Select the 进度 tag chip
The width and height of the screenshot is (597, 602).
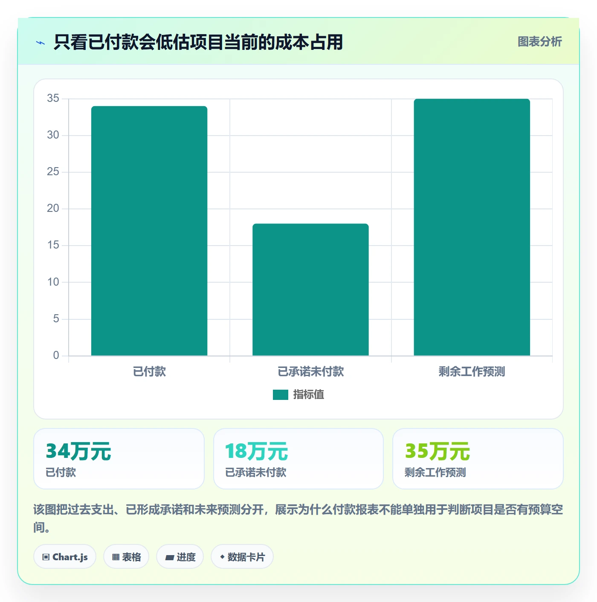tap(180, 557)
